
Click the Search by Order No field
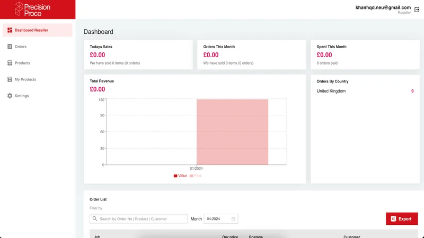[138, 218]
